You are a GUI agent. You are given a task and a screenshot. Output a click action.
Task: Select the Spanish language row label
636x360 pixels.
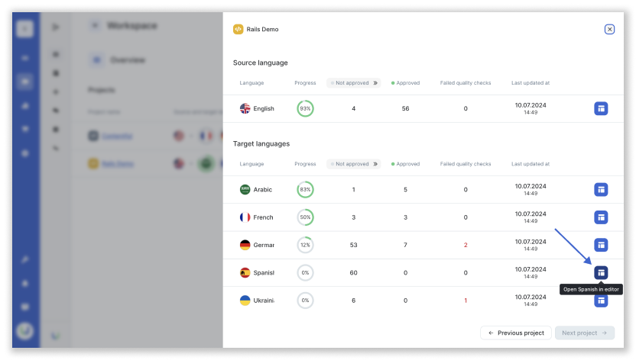click(264, 272)
